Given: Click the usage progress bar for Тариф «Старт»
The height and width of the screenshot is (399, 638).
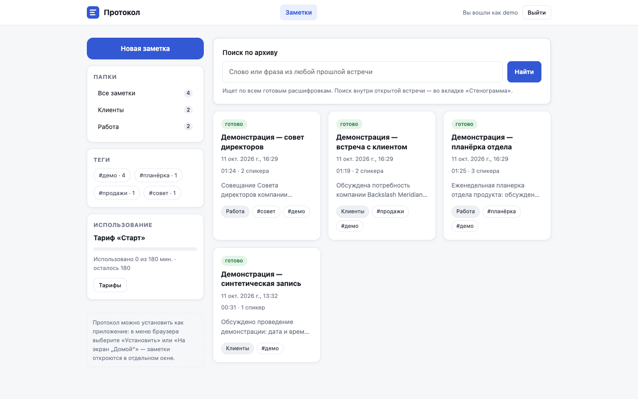Looking at the screenshot, I should (145, 249).
